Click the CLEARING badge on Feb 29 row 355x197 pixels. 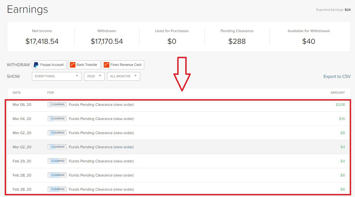pyautogui.click(x=57, y=161)
